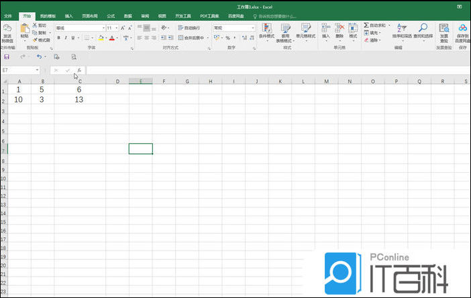This screenshot has width=471, height=298.
Task: Switch to the 公式 (Formulas) tab
Action: (x=111, y=16)
